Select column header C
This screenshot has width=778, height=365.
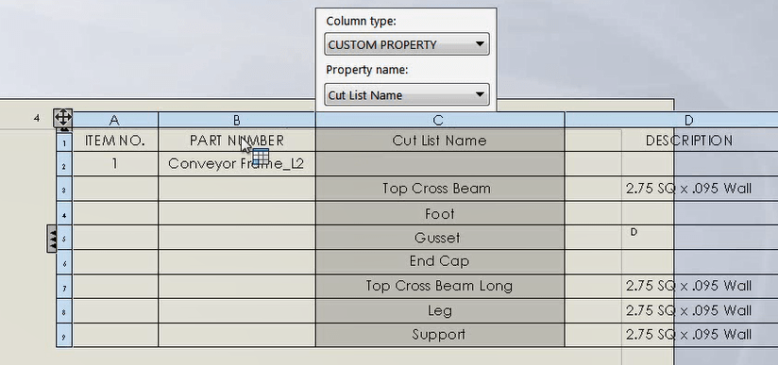tap(440, 120)
